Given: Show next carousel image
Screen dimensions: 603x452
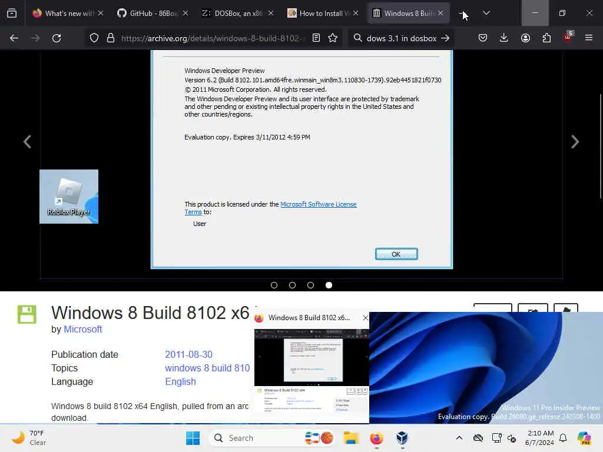Looking at the screenshot, I should [575, 142].
